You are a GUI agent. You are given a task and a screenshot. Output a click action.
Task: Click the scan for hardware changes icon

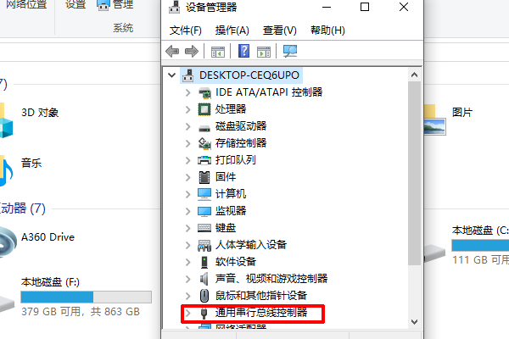click(x=290, y=51)
